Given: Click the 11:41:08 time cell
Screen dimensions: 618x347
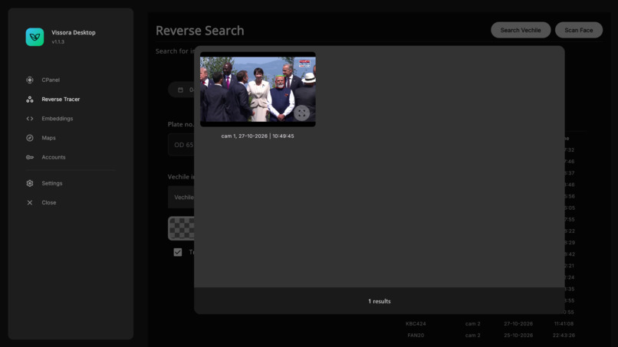Looking at the screenshot, I should 564,324.
